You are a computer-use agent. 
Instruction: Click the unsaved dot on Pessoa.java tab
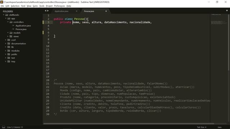[106, 11]
